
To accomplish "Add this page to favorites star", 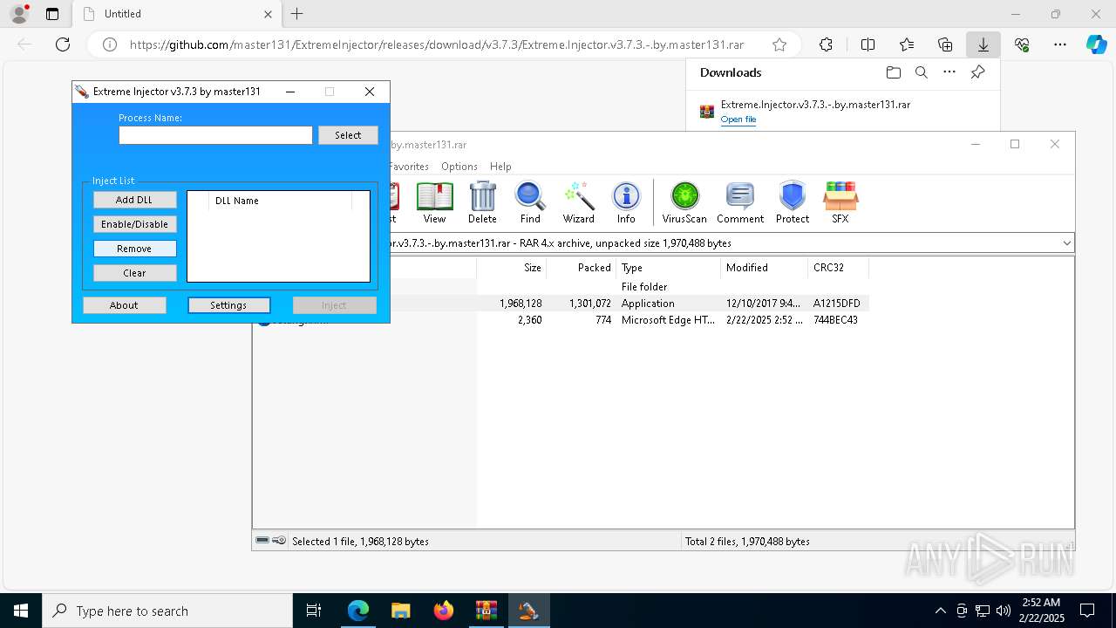I will (x=779, y=44).
